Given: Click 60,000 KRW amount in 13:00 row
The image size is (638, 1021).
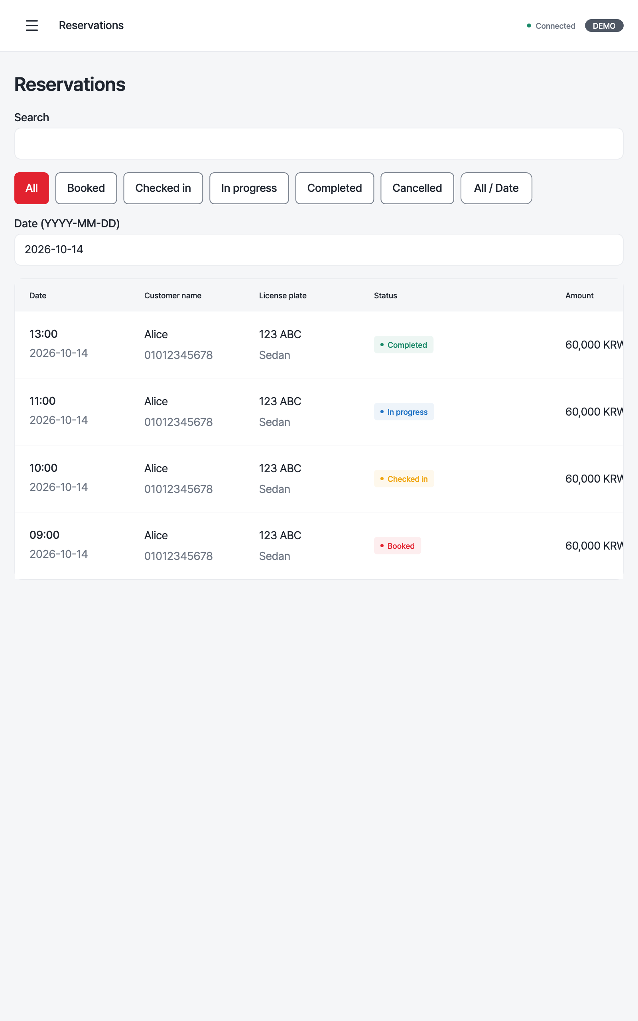Looking at the screenshot, I should click(x=594, y=345).
